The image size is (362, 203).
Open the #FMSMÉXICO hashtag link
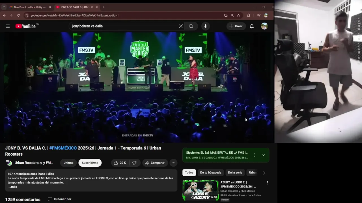pyautogui.click(x=63, y=148)
